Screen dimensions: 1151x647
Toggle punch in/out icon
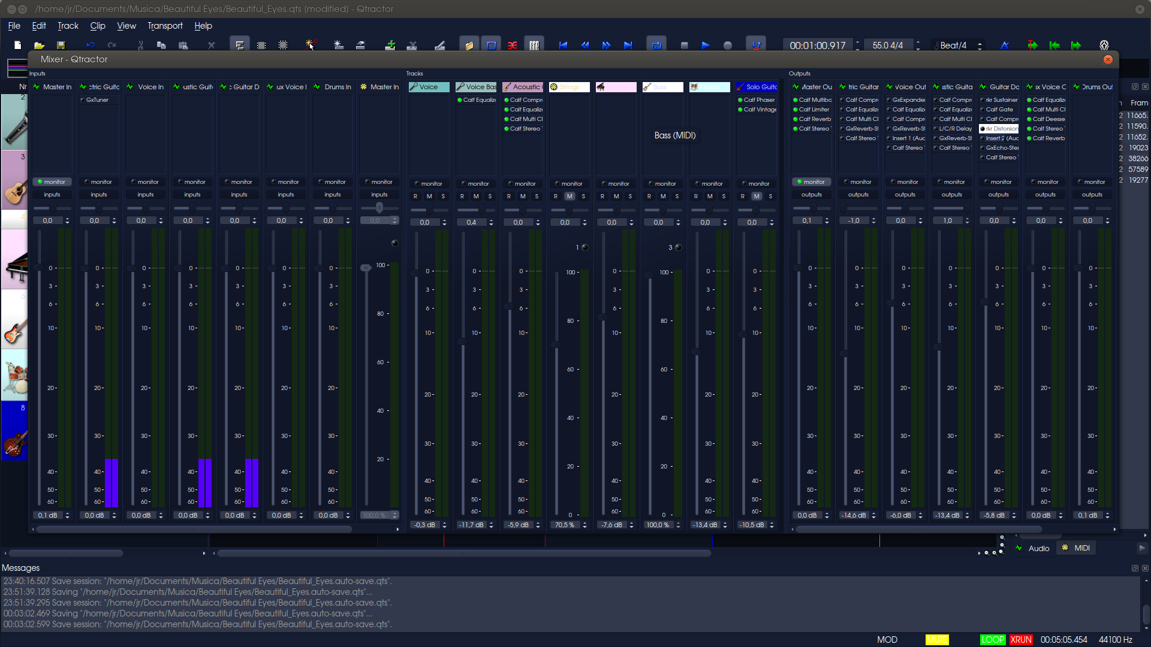coord(756,45)
